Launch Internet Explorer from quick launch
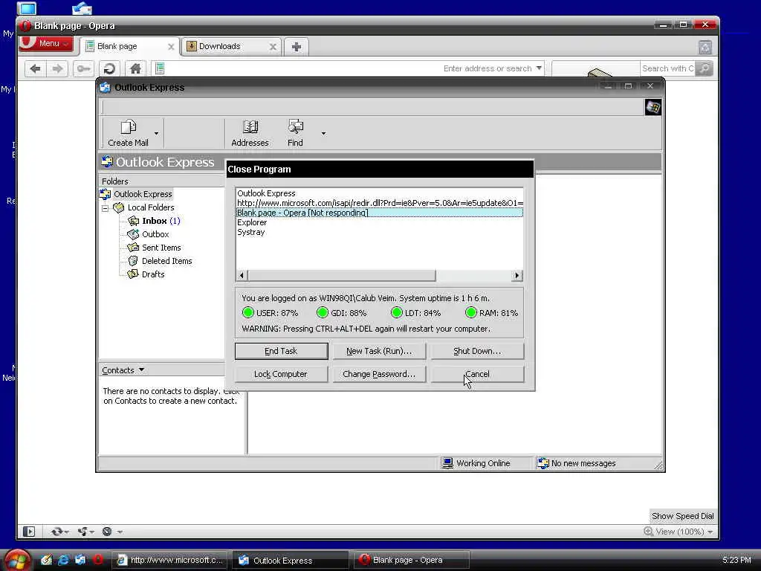The height and width of the screenshot is (571, 761). (x=63, y=560)
